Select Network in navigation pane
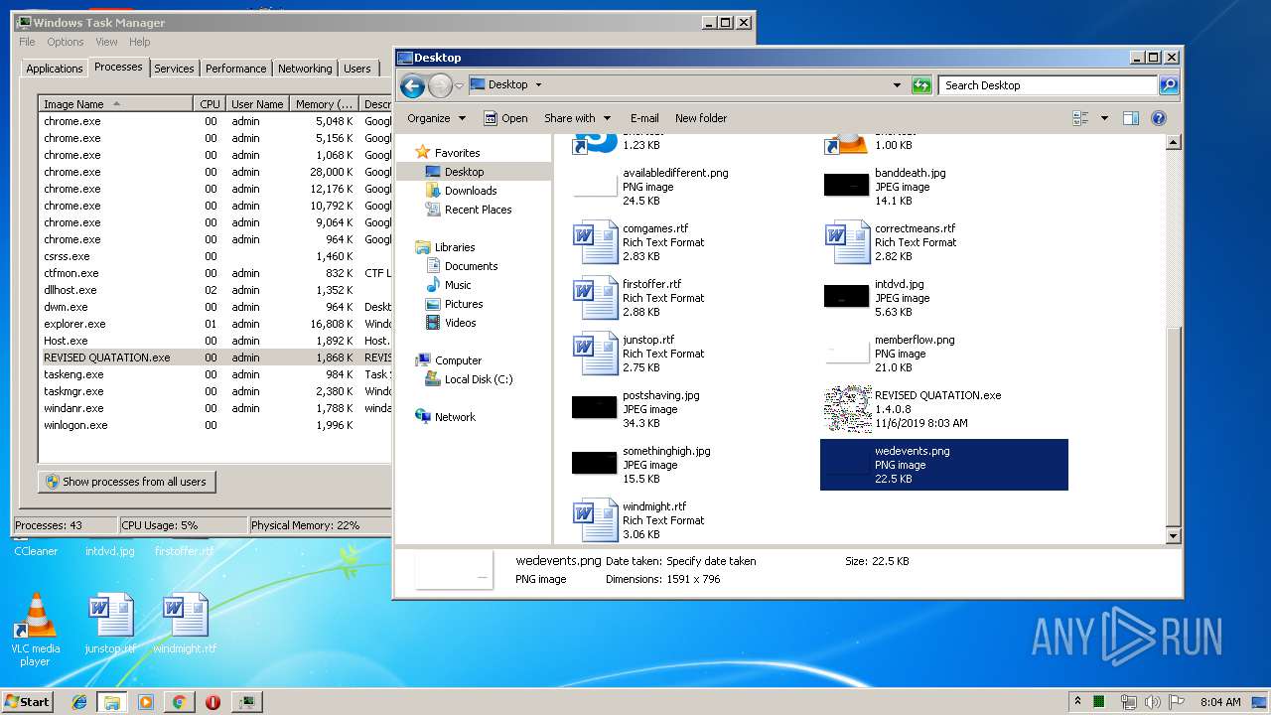Screen dimensions: 1271x715 [455, 417]
